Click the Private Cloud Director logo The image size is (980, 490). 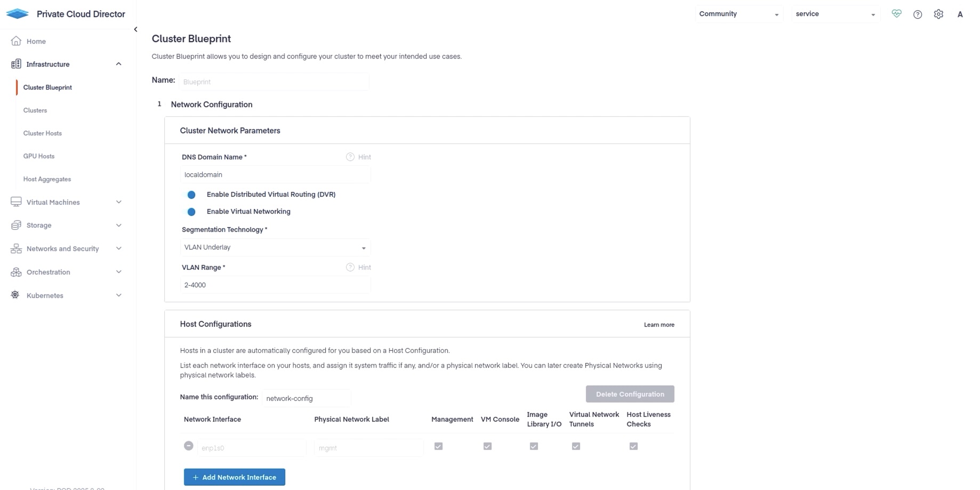pos(18,14)
